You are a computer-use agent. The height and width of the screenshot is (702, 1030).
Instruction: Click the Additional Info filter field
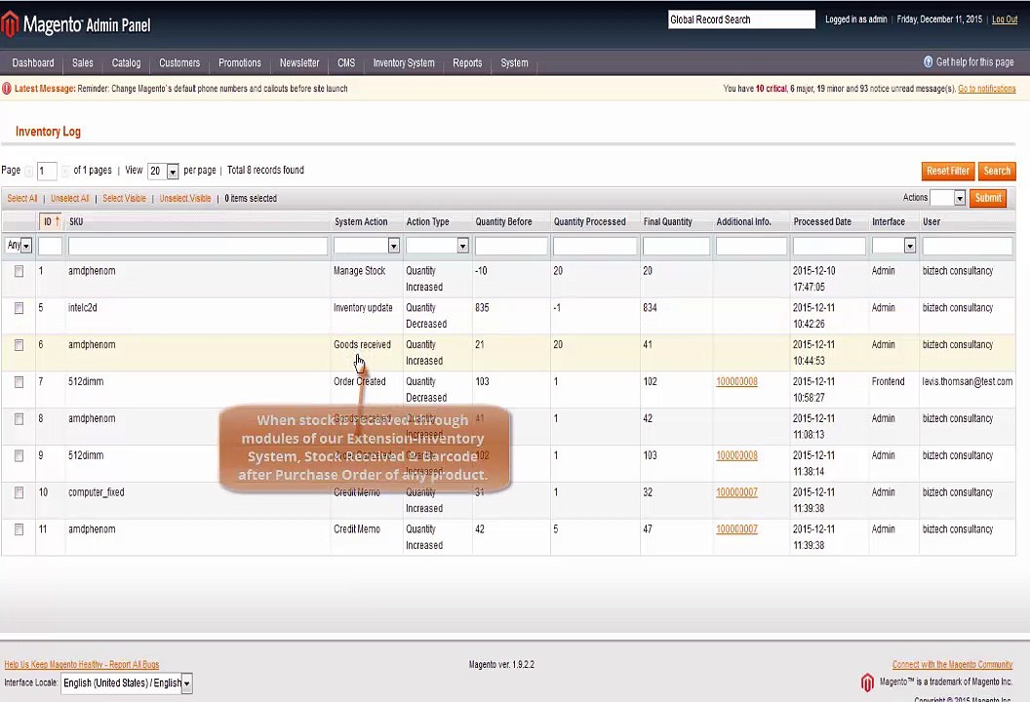751,246
